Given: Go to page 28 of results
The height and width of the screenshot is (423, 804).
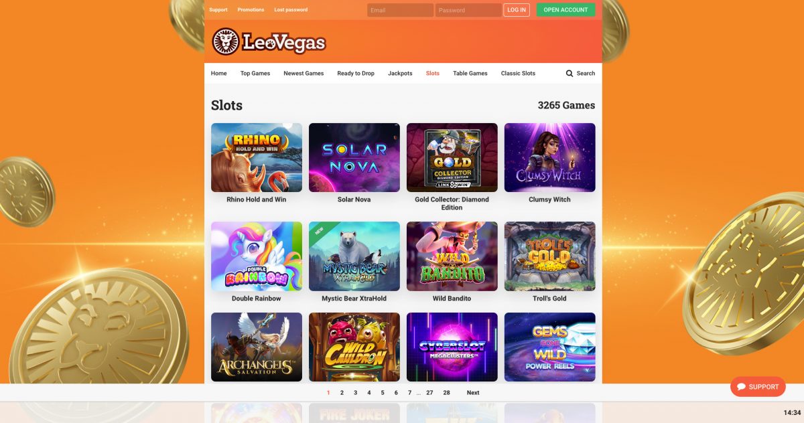Looking at the screenshot, I should pyautogui.click(x=447, y=393).
